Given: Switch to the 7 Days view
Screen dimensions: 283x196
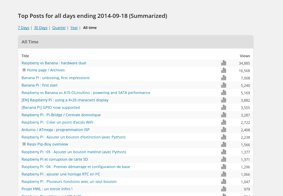Looking at the screenshot, I should click(24, 28).
